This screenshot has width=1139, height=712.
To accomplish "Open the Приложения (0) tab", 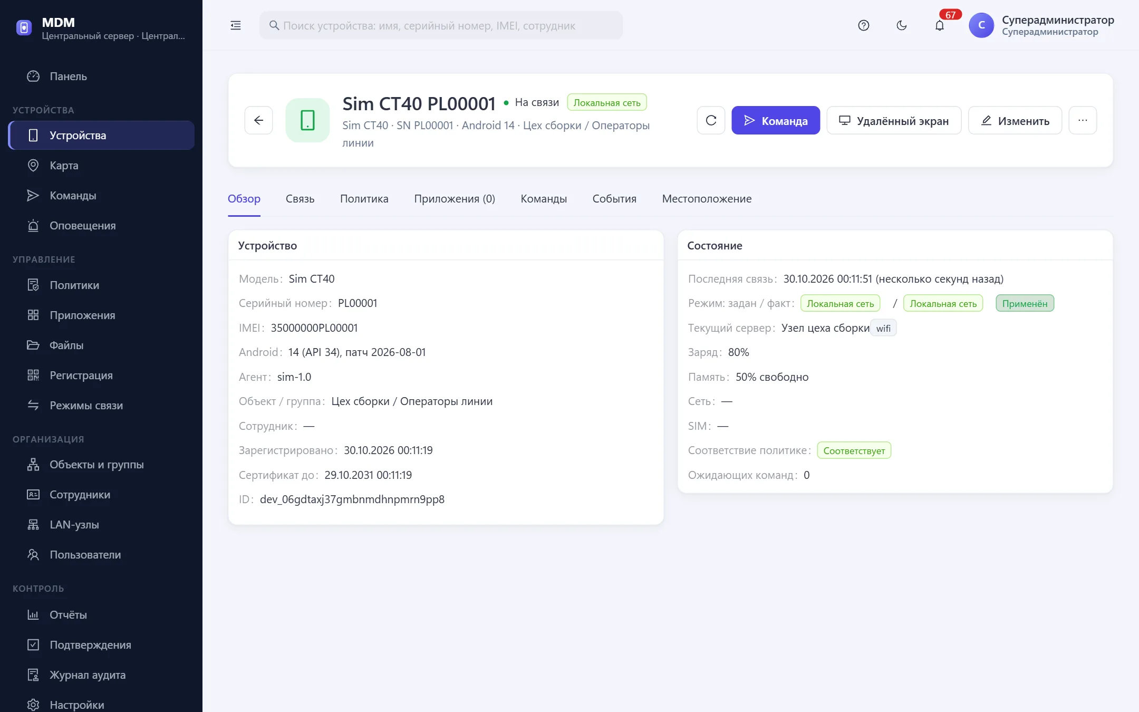I will tap(455, 199).
